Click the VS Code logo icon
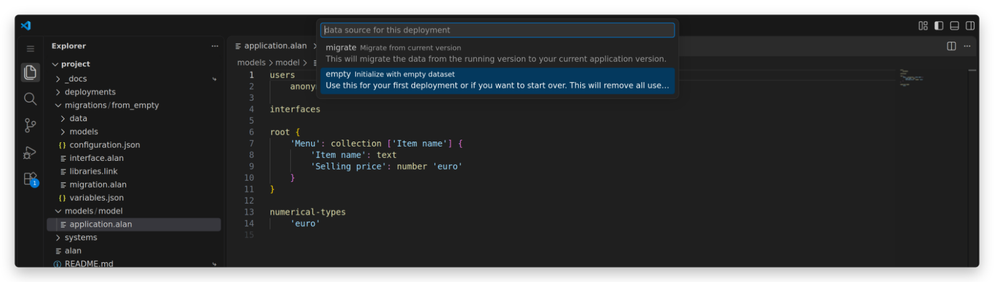 [x=25, y=25]
